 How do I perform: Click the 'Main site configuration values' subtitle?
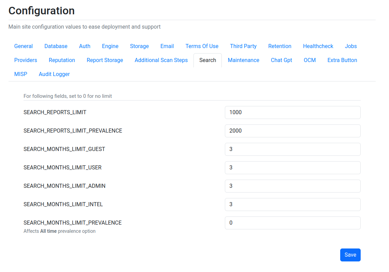[84, 27]
